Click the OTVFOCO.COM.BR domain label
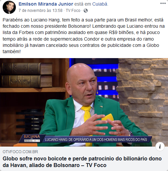 tap(20, 152)
